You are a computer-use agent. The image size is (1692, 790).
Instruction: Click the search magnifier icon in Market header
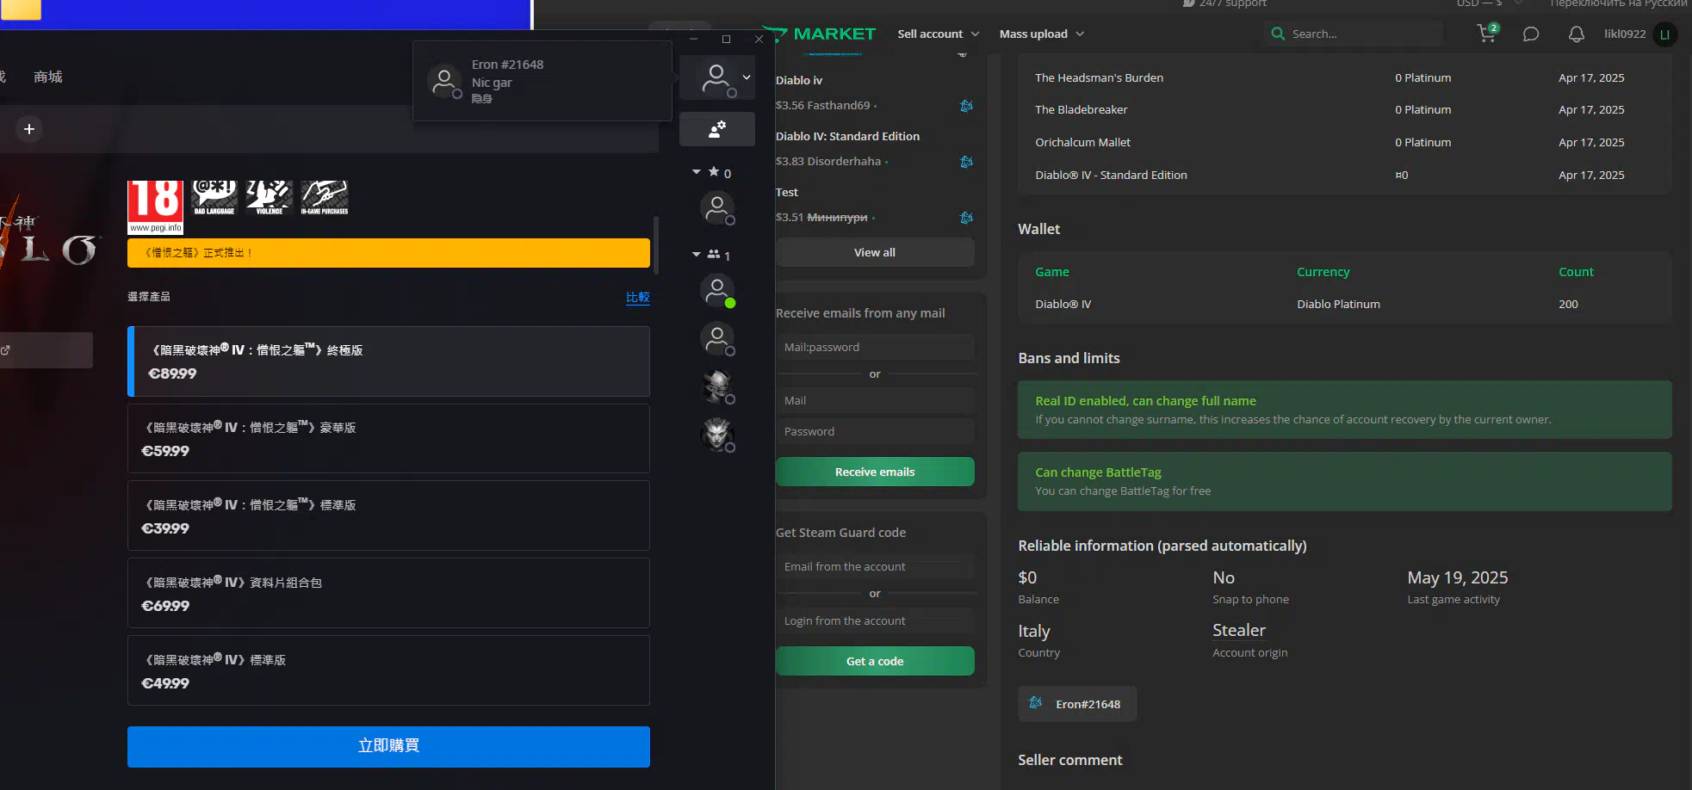coord(1278,34)
